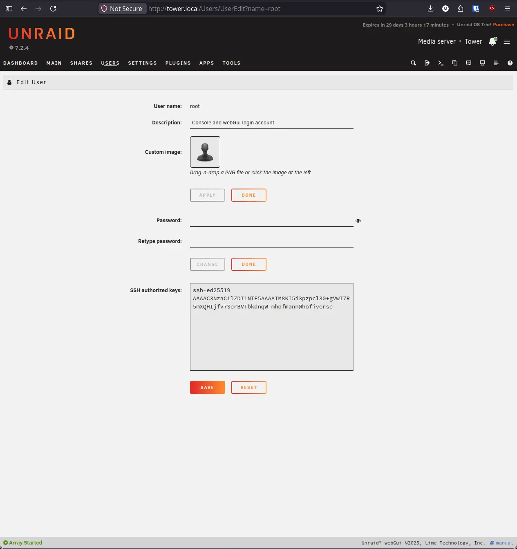Click the system info monitor icon

coord(483,63)
